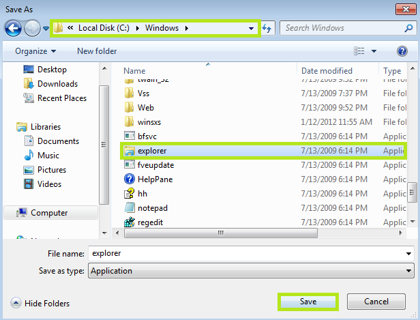The width and height of the screenshot is (420, 320).
Task: Create a New folder from toolbar
Action: (97, 51)
